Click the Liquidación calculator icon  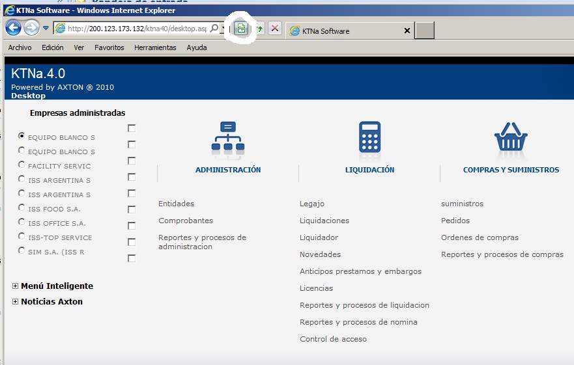[x=369, y=137]
